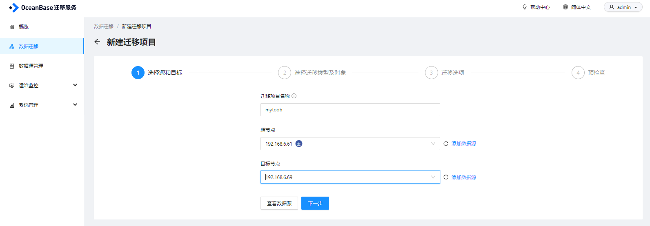Click the globe language icon
This screenshot has height=226, width=650.
pyautogui.click(x=565, y=7)
